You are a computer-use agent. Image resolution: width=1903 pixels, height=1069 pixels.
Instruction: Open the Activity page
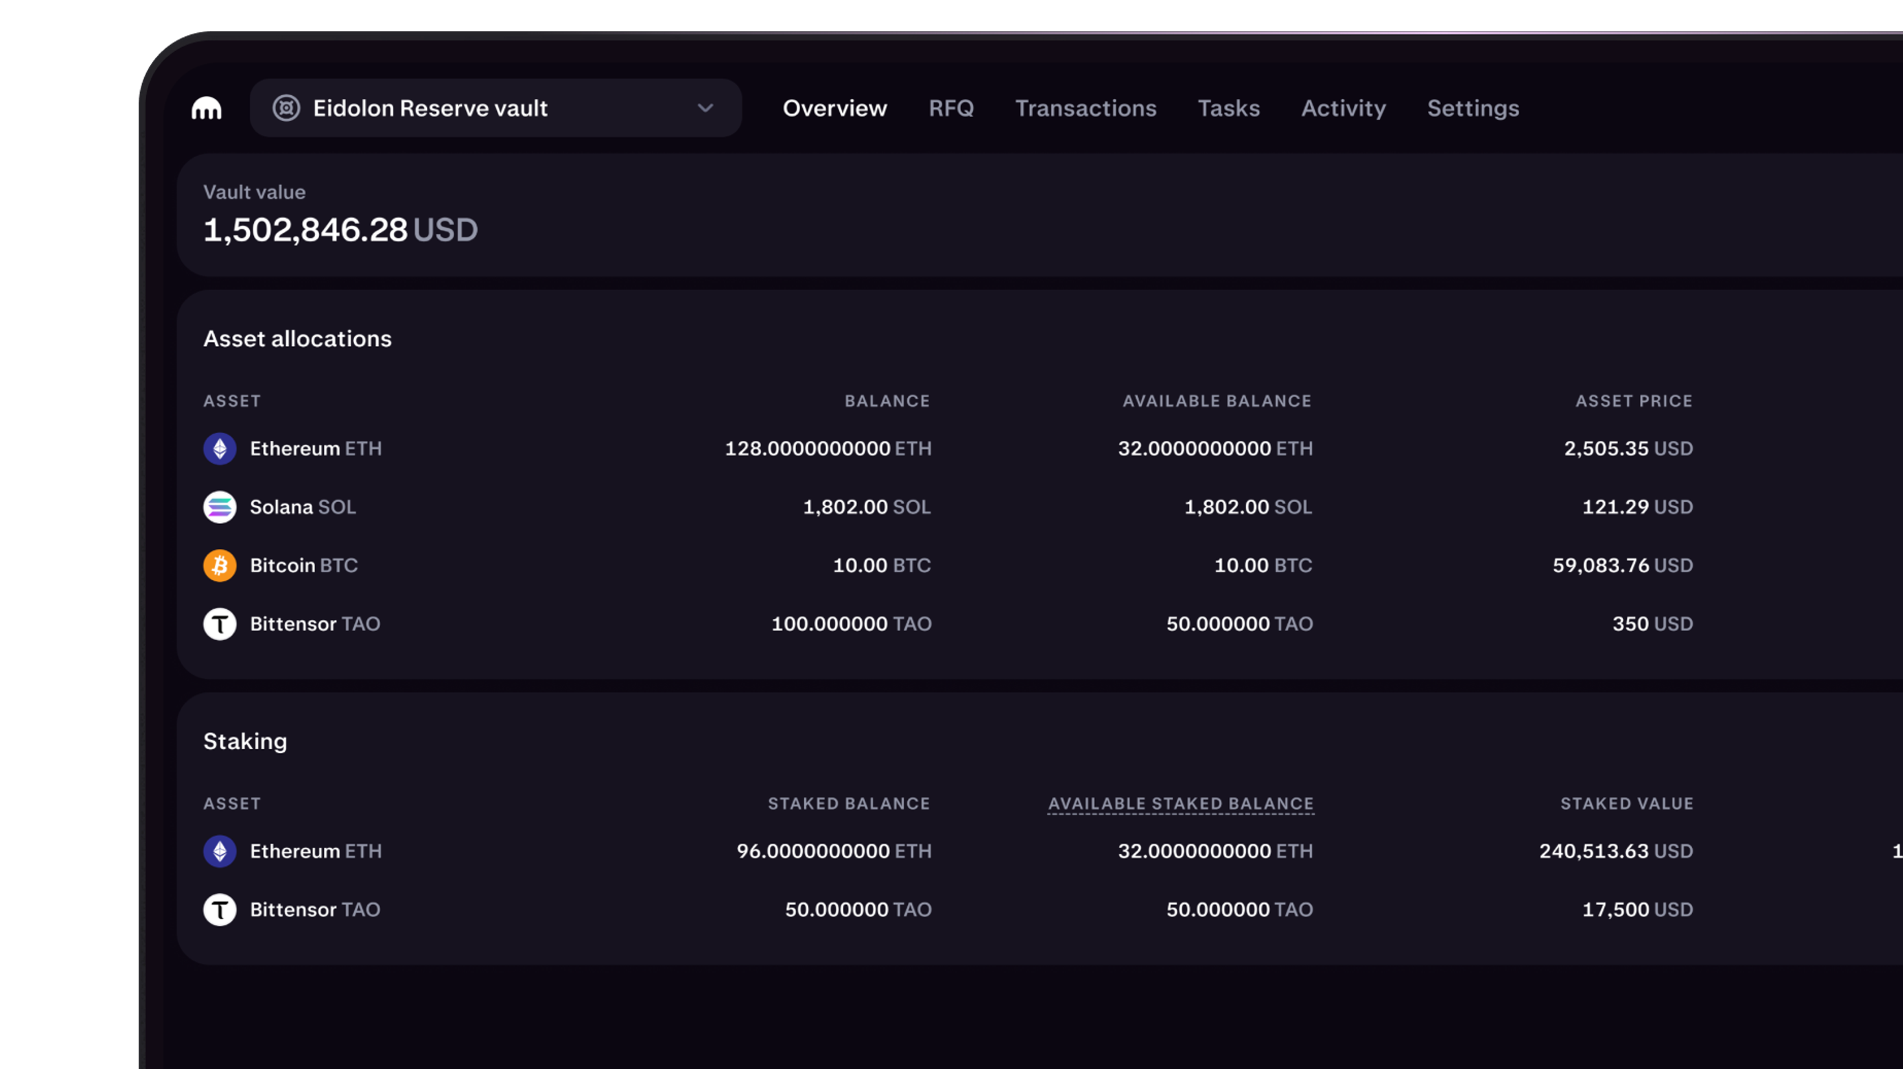pos(1343,108)
